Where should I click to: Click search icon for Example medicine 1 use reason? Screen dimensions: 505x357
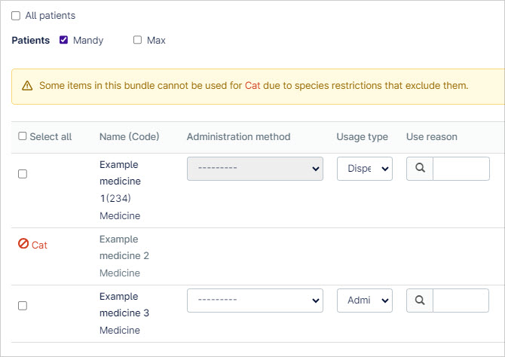pos(420,169)
